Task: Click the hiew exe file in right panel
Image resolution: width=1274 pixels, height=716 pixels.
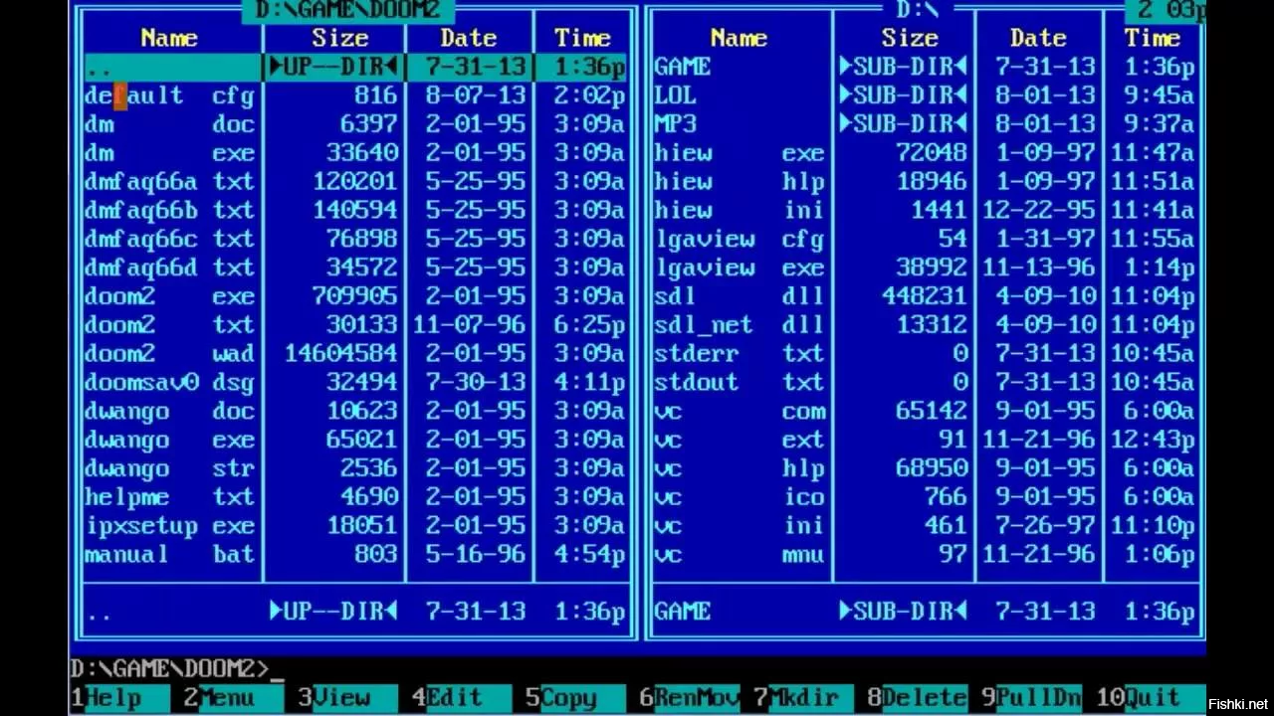Action: tap(739, 154)
